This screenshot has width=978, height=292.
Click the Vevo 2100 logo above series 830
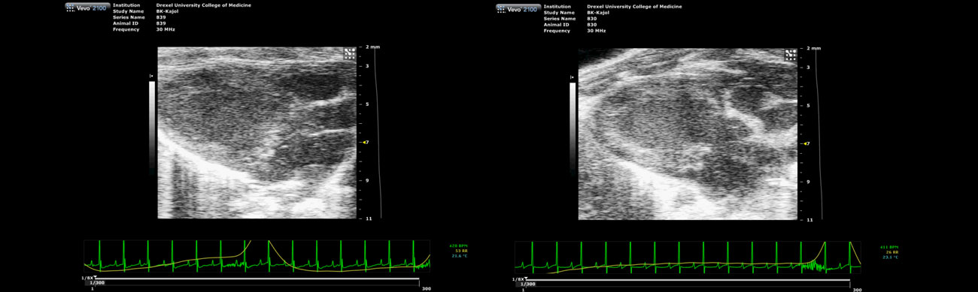pyautogui.click(x=518, y=8)
